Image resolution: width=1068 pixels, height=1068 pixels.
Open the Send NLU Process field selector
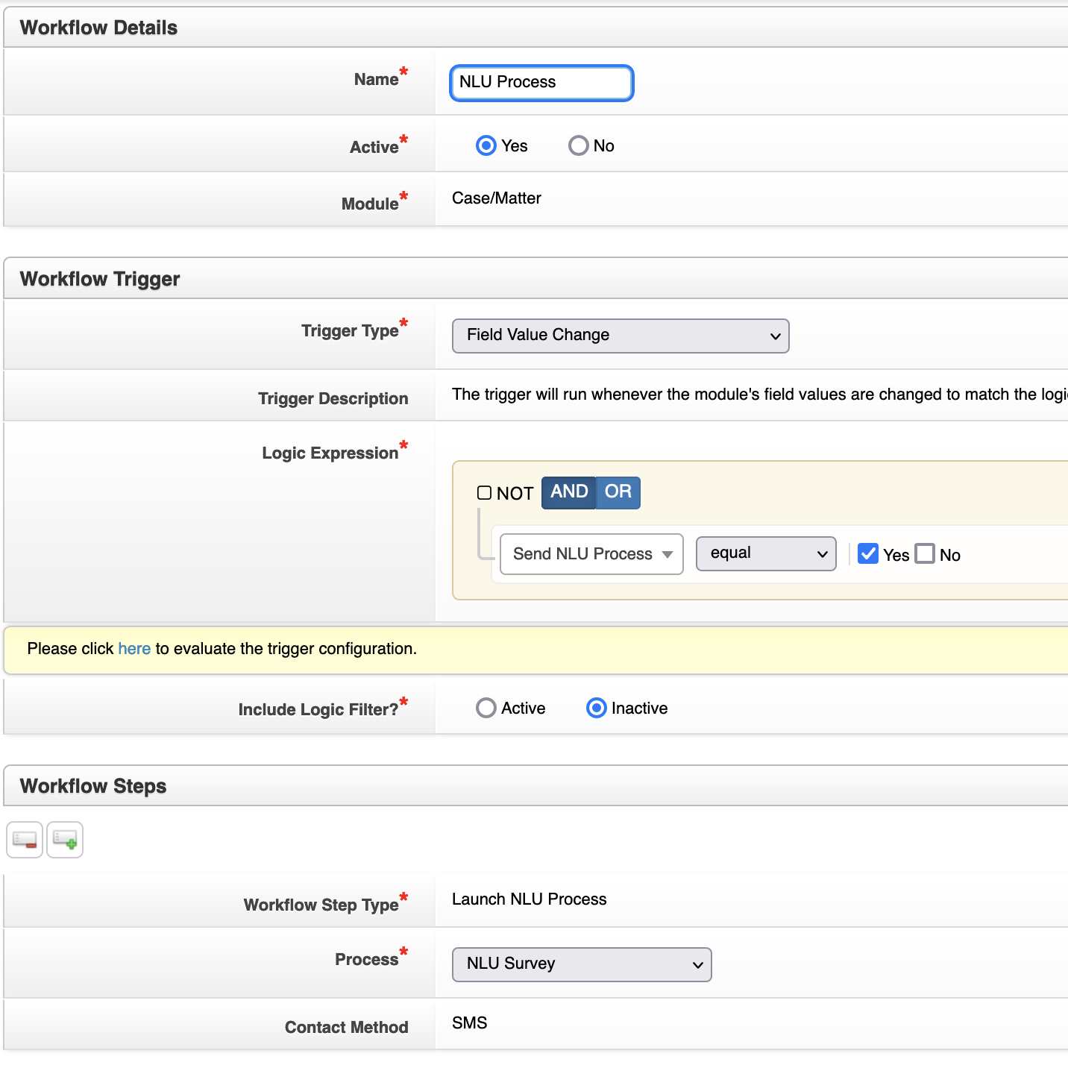[x=591, y=554]
